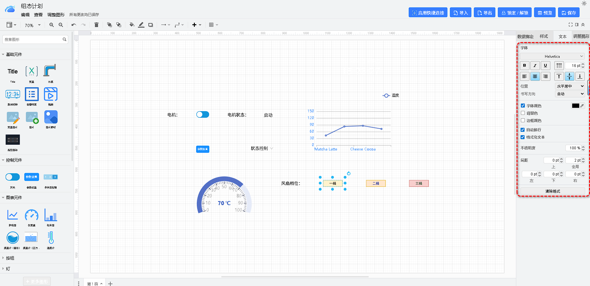Click the fill color bucket icon
590x286 pixels.
tap(132, 25)
